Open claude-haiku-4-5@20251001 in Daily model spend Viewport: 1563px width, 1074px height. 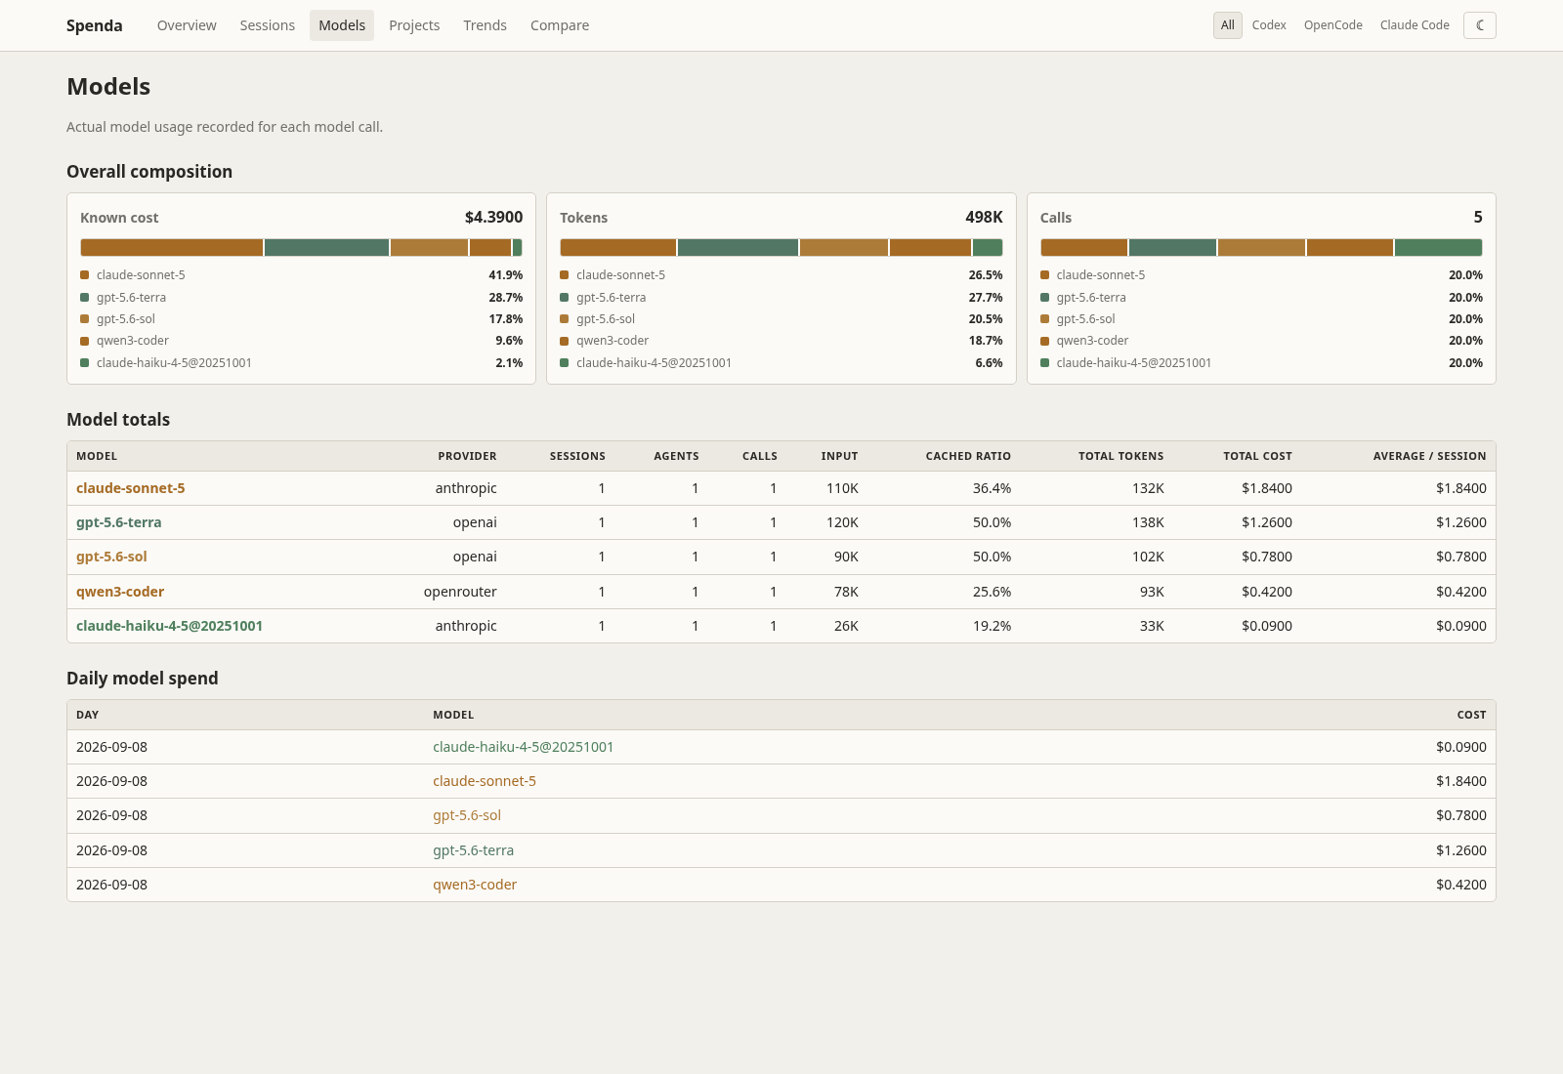tap(524, 747)
